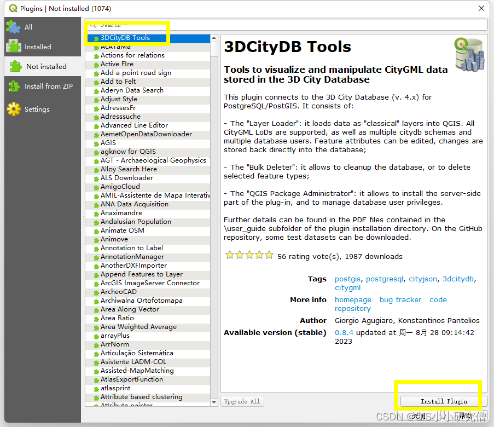Select ArcGIS ImageServer Connector plugin
494x427 pixels.
148,283
